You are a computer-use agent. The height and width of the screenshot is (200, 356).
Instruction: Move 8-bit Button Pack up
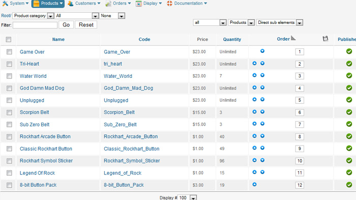pos(254,184)
